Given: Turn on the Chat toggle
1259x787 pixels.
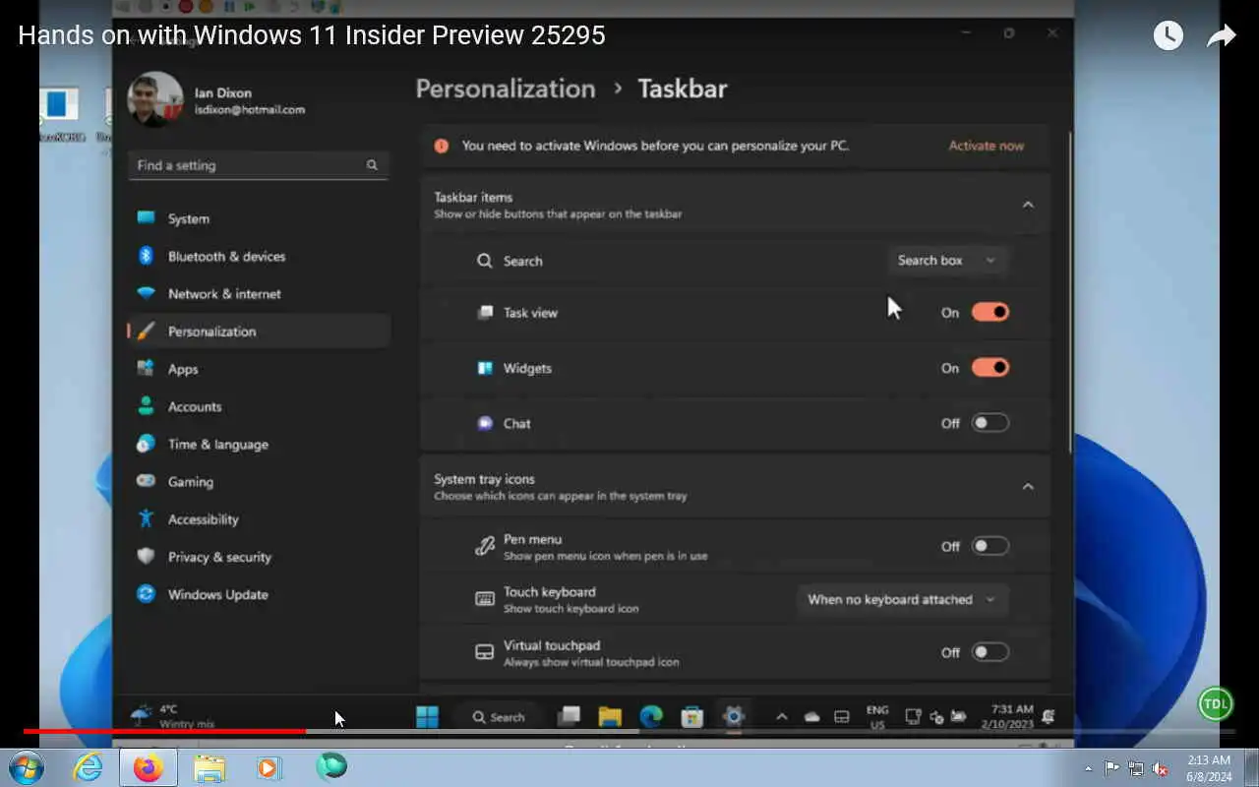Looking at the screenshot, I should [x=990, y=423].
